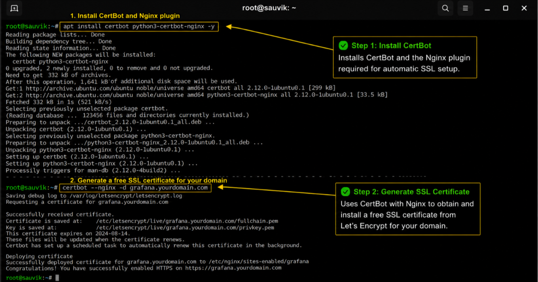Screen dimensions: 538x282
Task: Click the 'Deploying certificate' line
Action: (x=40, y=257)
